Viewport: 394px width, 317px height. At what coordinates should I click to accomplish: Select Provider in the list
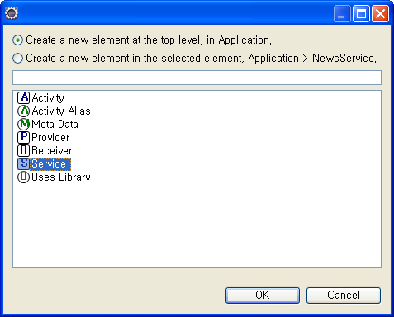tap(50, 137)
